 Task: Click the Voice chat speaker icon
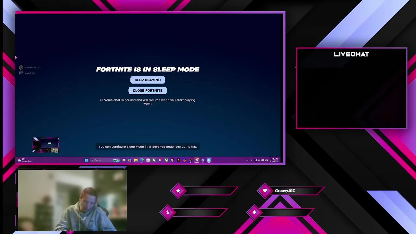point(101,100)
